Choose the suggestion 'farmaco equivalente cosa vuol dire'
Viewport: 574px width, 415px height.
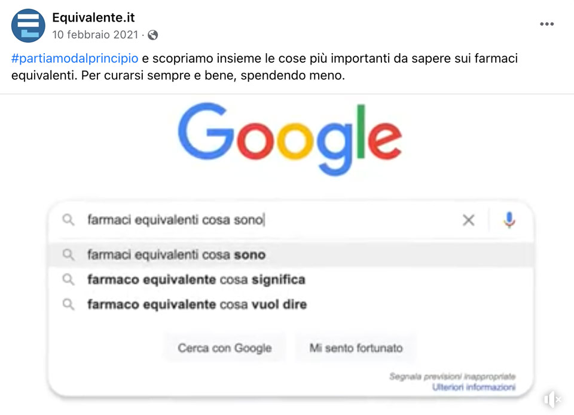point(197,305)
